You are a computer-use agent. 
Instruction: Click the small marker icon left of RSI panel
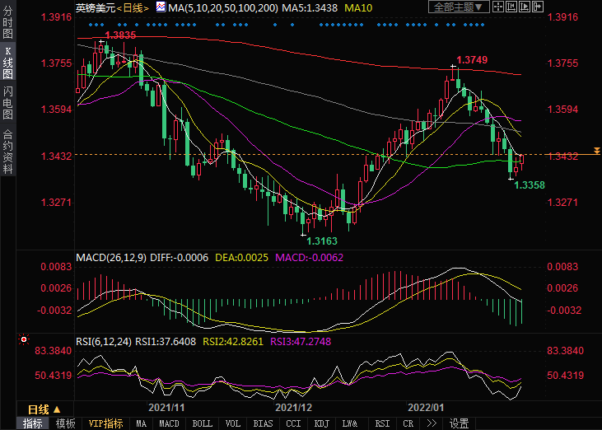coord(22,339)
